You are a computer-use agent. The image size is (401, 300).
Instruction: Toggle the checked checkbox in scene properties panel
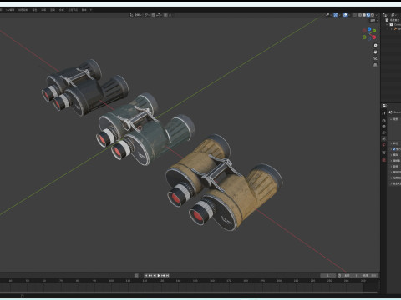pyautogui.click(x=393, y=149)
